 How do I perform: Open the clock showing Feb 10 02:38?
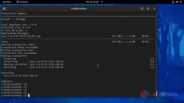(92, 2)
